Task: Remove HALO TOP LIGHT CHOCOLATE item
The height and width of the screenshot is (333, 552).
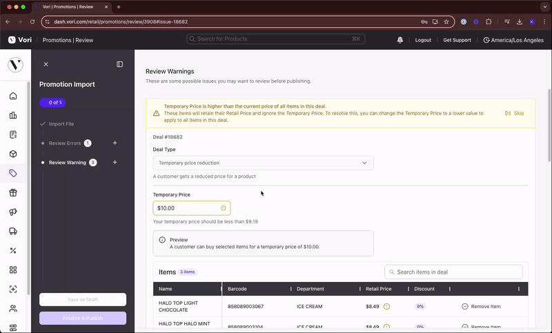Action: click(481, 306)
